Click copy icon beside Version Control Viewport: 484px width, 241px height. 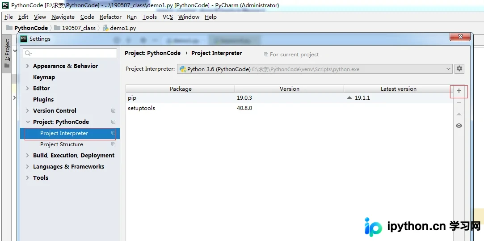coord(113,110)
